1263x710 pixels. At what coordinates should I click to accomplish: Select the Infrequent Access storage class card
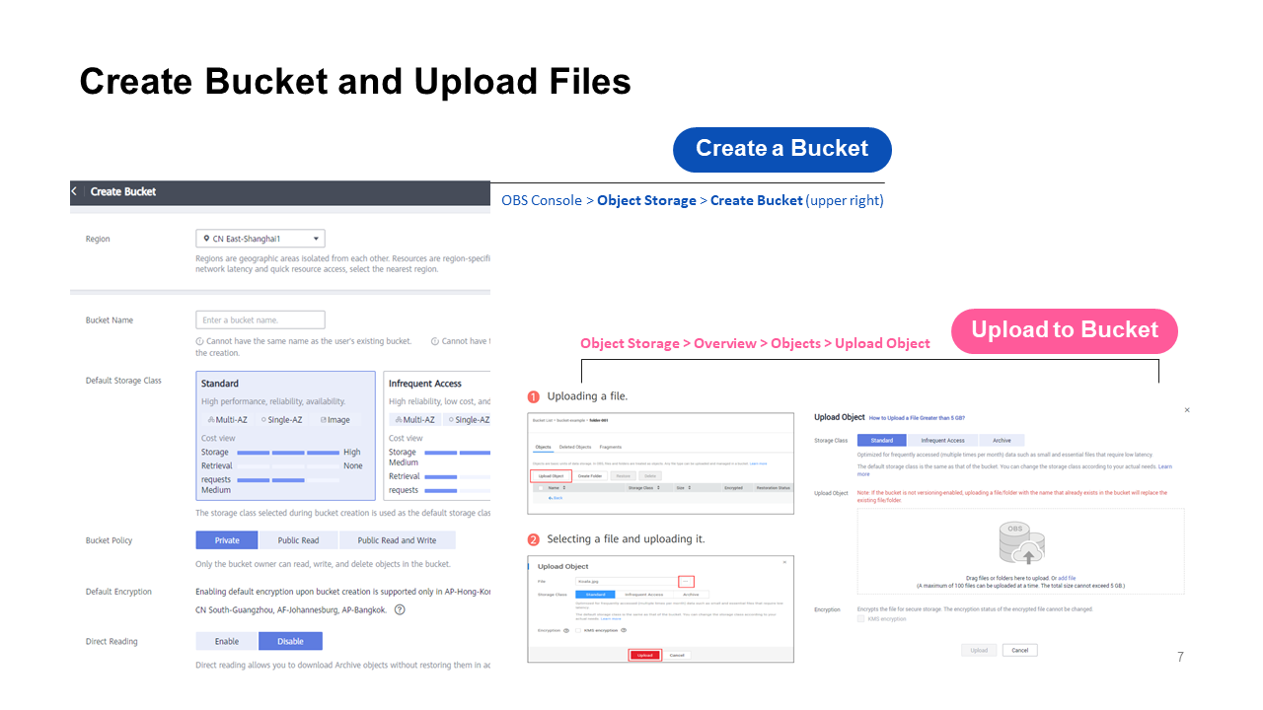click(436, 435)
